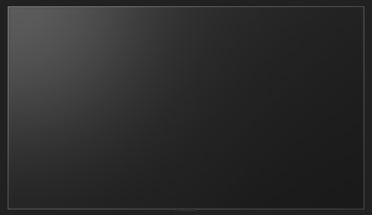
Task: Click the right end of the sensor tab
Action: click(x=196, y=210)
